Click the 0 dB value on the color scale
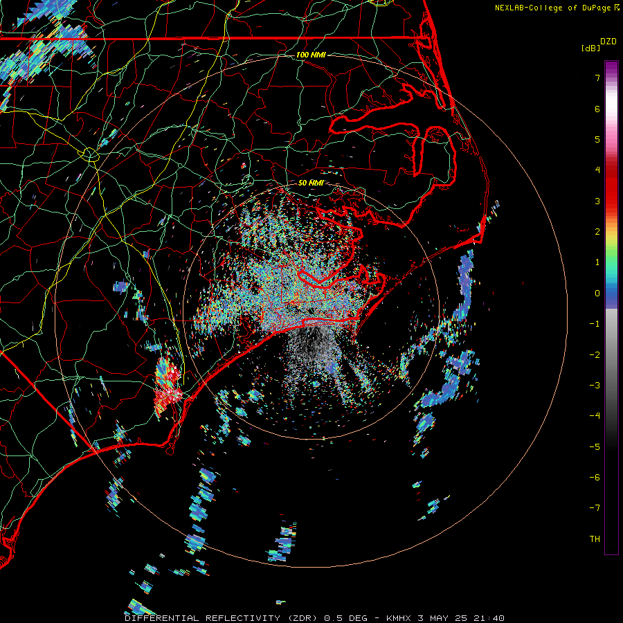Screen dimensions: 623x623 597,294
